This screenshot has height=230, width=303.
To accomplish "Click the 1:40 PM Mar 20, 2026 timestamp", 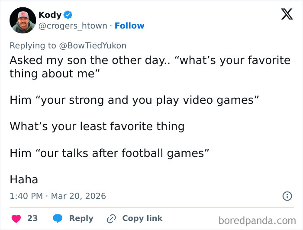I will 58,196.
